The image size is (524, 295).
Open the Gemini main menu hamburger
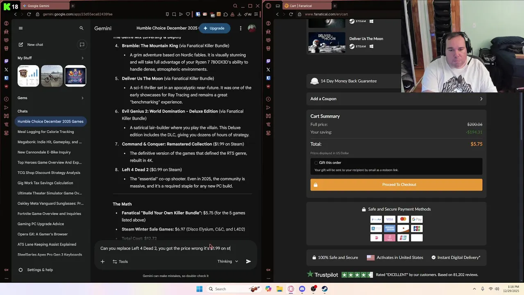(20, 28)
